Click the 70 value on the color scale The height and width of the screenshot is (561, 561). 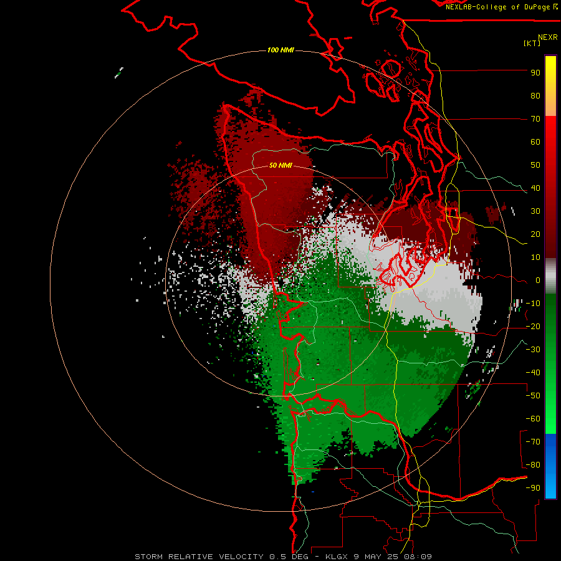535,119
